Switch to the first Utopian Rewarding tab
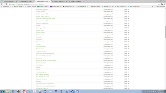This screenshot has height=93, width=166. click(59, 1)
